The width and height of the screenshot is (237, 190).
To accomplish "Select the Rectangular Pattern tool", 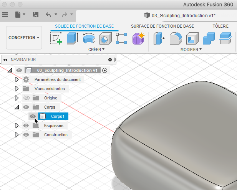I will [121, 38].
